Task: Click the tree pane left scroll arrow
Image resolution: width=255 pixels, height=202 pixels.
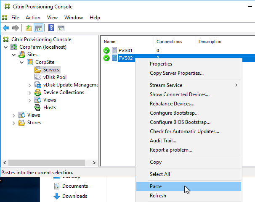Action: click(5, 163)
